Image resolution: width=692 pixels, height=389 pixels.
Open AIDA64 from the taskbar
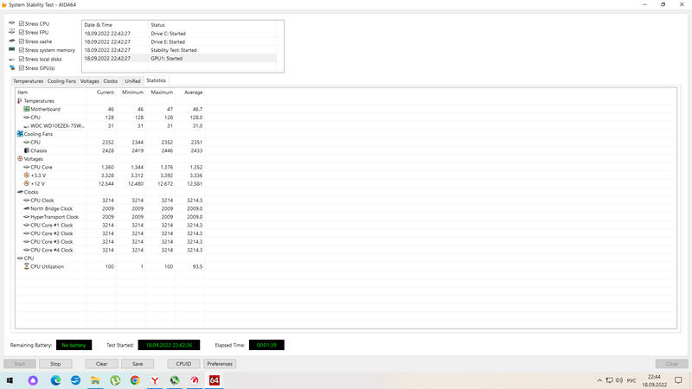tap(215, 380)
